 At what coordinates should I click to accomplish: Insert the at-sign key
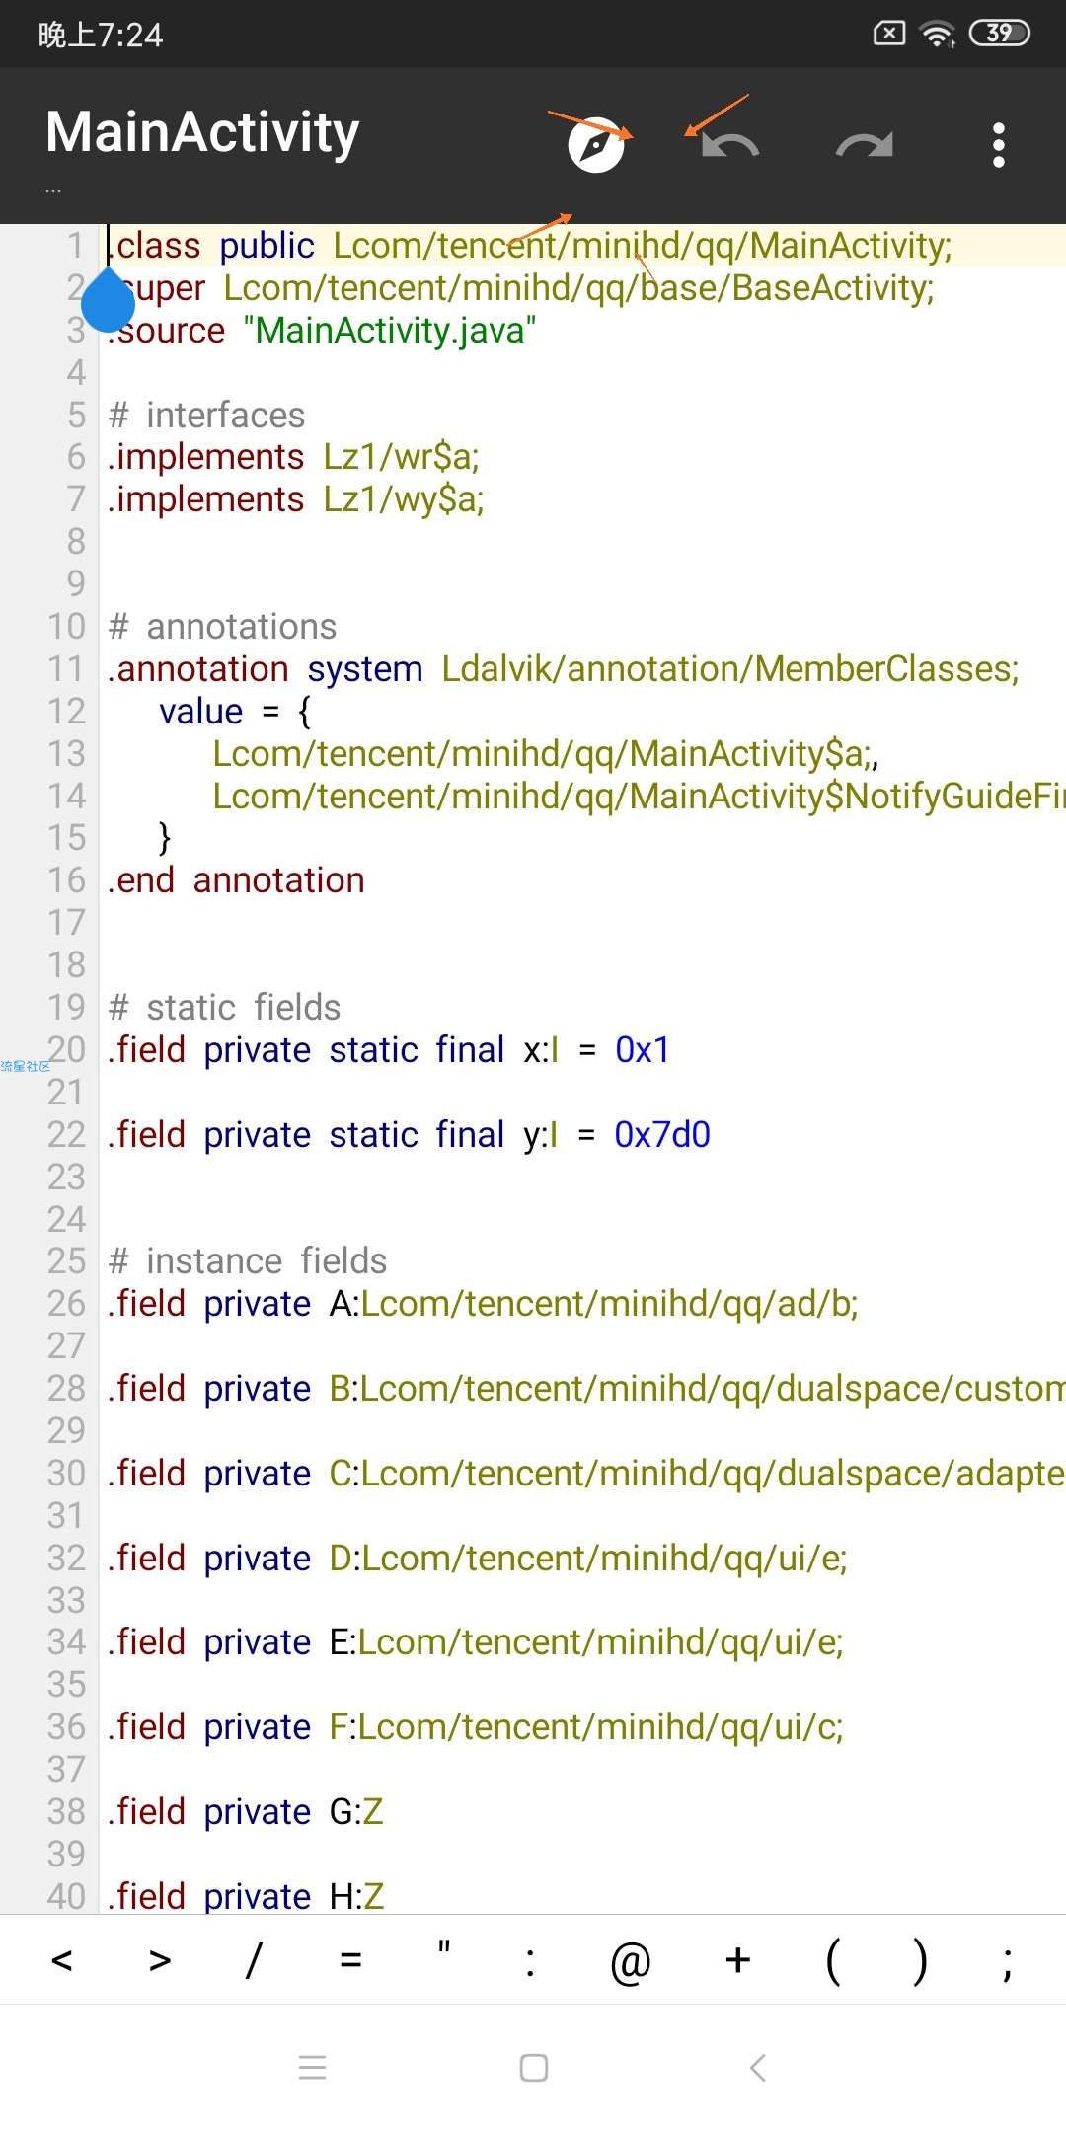[631, 1962]
